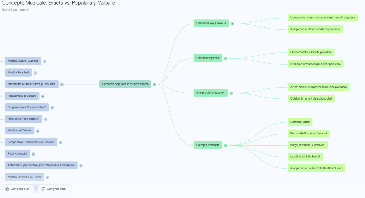Click the thumbs-up icon for Conținut bun
365x198 pixels.
tap(7, 189)
